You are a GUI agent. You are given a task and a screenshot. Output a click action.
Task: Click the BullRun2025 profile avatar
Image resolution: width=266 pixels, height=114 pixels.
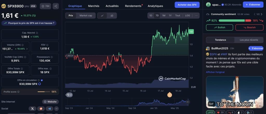pyautogui.click(x=208, y=48)
